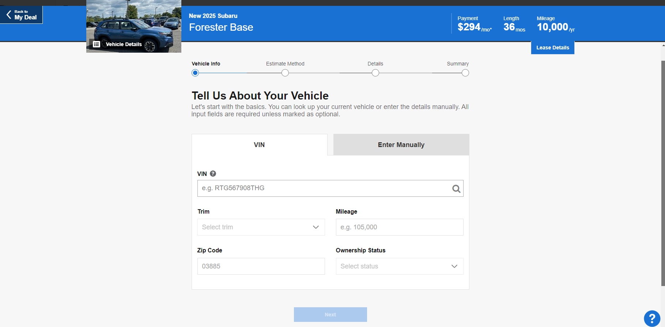Click the $294 payment amount
This screenshot has width=665, height=327.
tap(475, 27)
